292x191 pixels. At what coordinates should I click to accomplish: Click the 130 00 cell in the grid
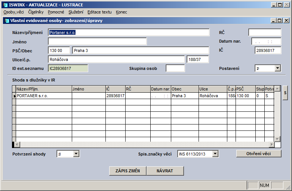click(246, 96)
